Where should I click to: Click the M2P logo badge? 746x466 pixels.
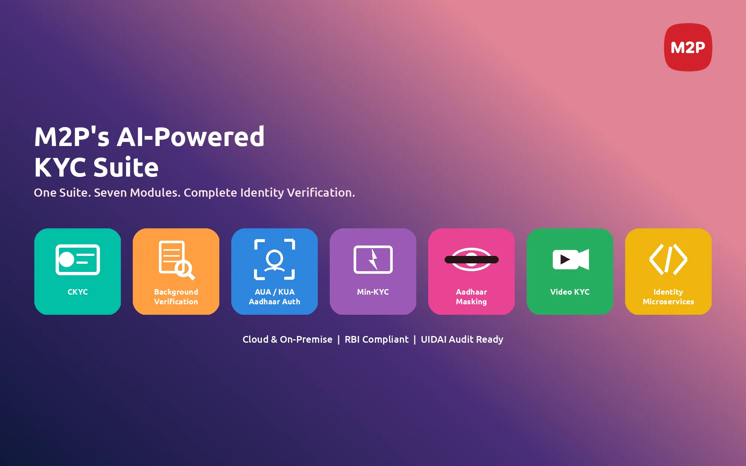pos(688,47)
